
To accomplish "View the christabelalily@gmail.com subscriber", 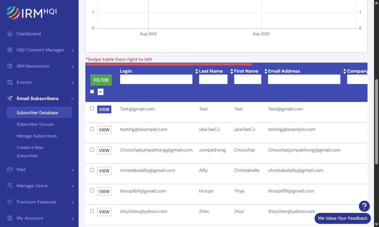I will click(x=104, y=171).
